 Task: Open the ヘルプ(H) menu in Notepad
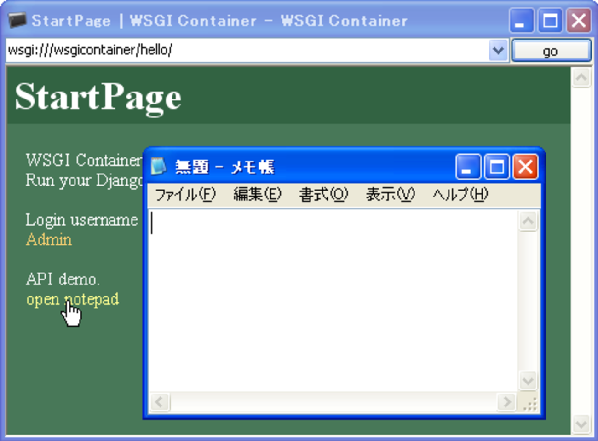460,195
